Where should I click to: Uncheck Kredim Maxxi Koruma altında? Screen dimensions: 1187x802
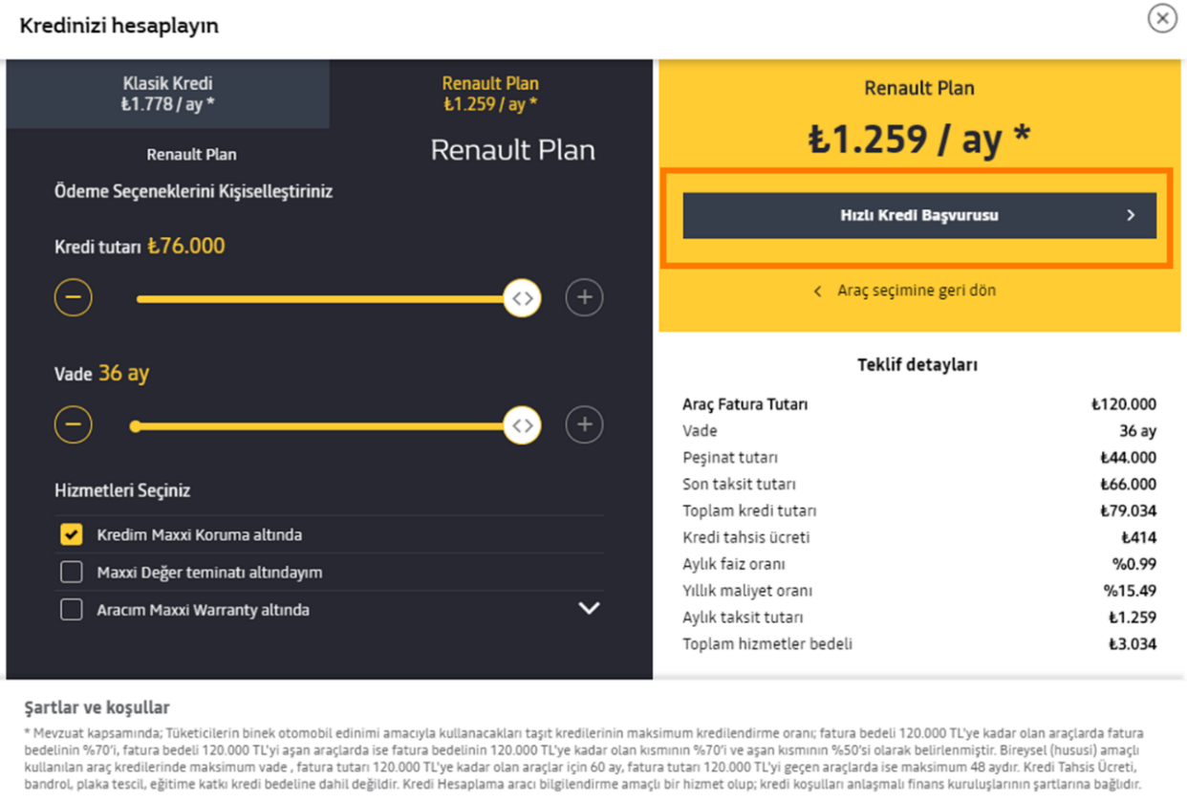72,534
